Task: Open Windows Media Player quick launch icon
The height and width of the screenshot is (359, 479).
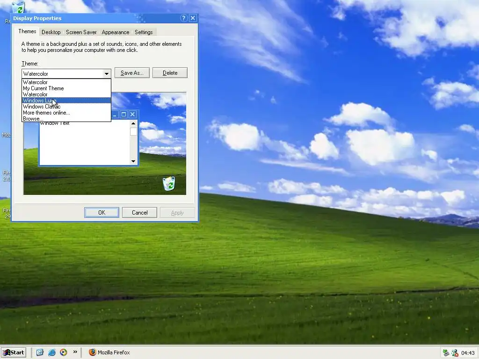Action: pos(63,352)
